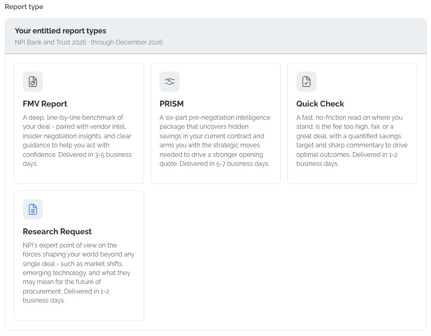Select the PRISM card title
Screen dimensions: 431x336
(172, 104)
